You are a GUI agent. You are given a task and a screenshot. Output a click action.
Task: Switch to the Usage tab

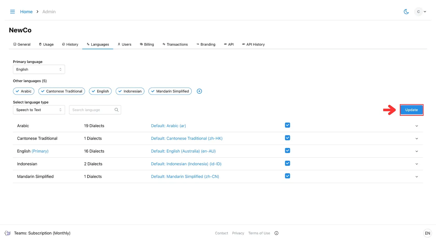[x=46, y=44]
